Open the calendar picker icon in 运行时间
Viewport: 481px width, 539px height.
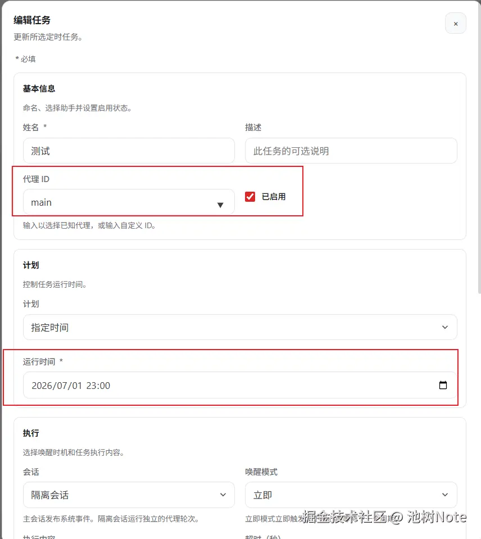tap(443, 385)
